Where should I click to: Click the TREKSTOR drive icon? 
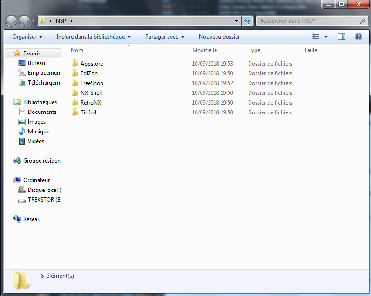(x=22, y=201)
